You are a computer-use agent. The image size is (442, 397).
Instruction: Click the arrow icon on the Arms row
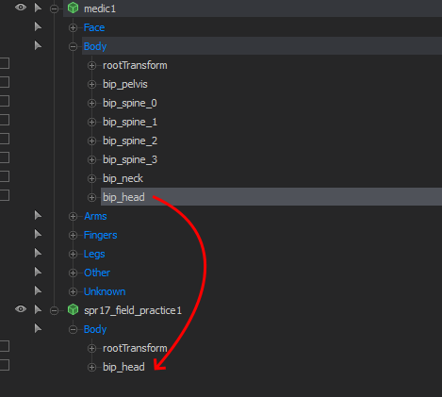(38, 215)
